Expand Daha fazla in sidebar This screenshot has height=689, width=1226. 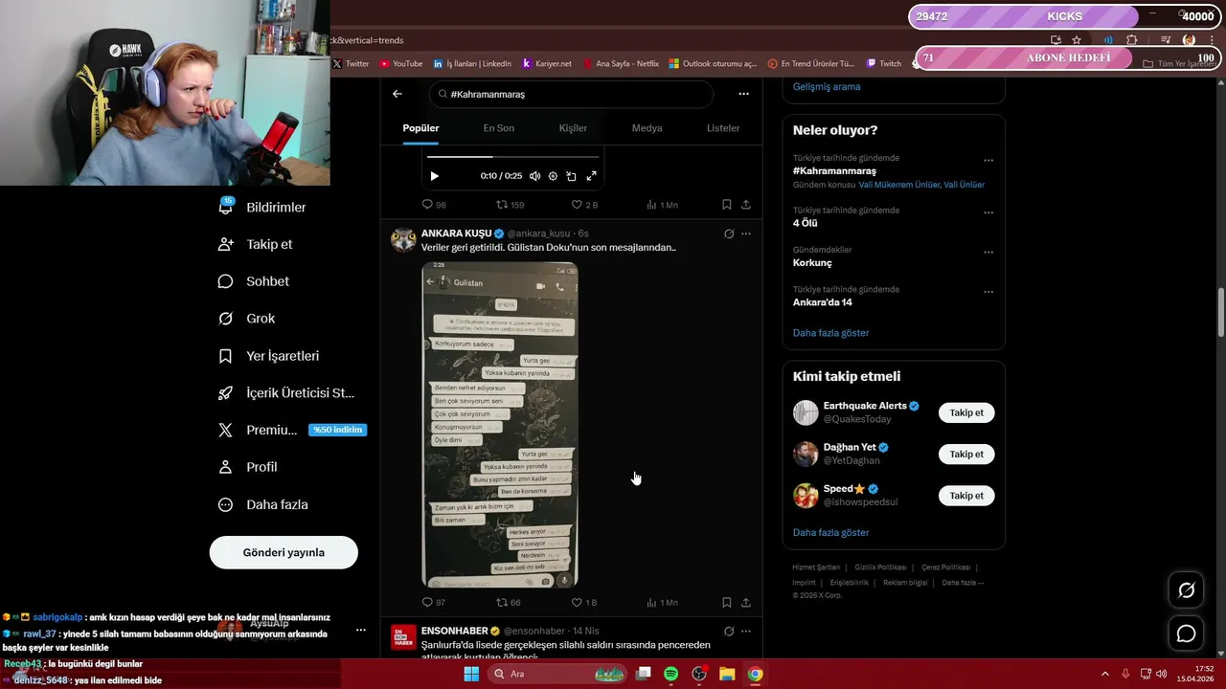(263, 504)
